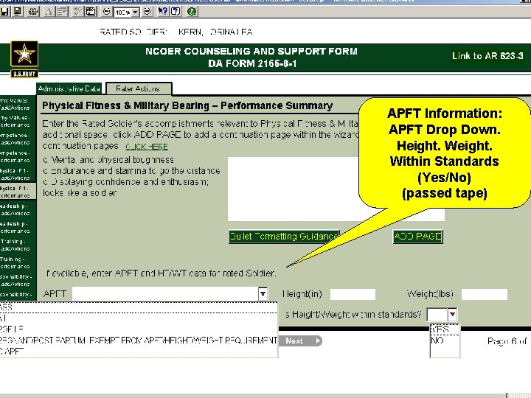Open Competence Performance sidebar item
The width and height of the screenshot is (531, 398).
[15, 157]
